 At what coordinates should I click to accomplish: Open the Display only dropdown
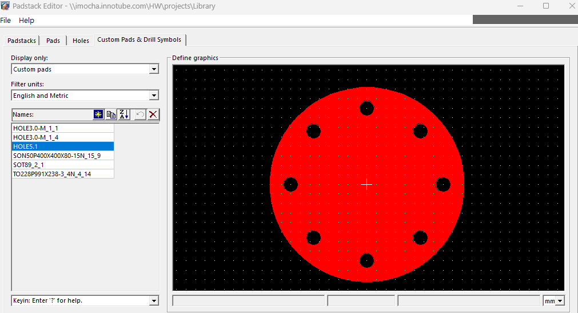[x=153, y=69]
